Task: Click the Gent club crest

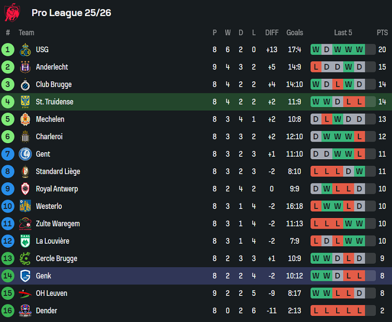Action: pyautogui.click(x=25, y=154)
